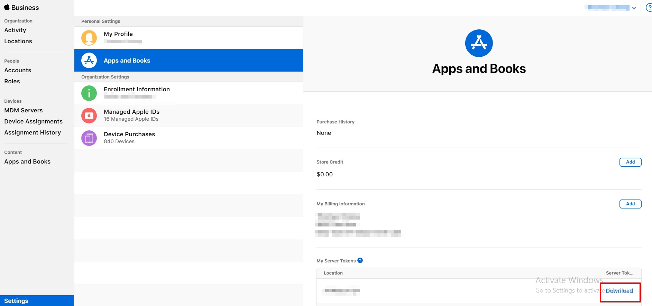Click the purple Device Purchases icon
This screenshot has width=652, height=306.
89,138
